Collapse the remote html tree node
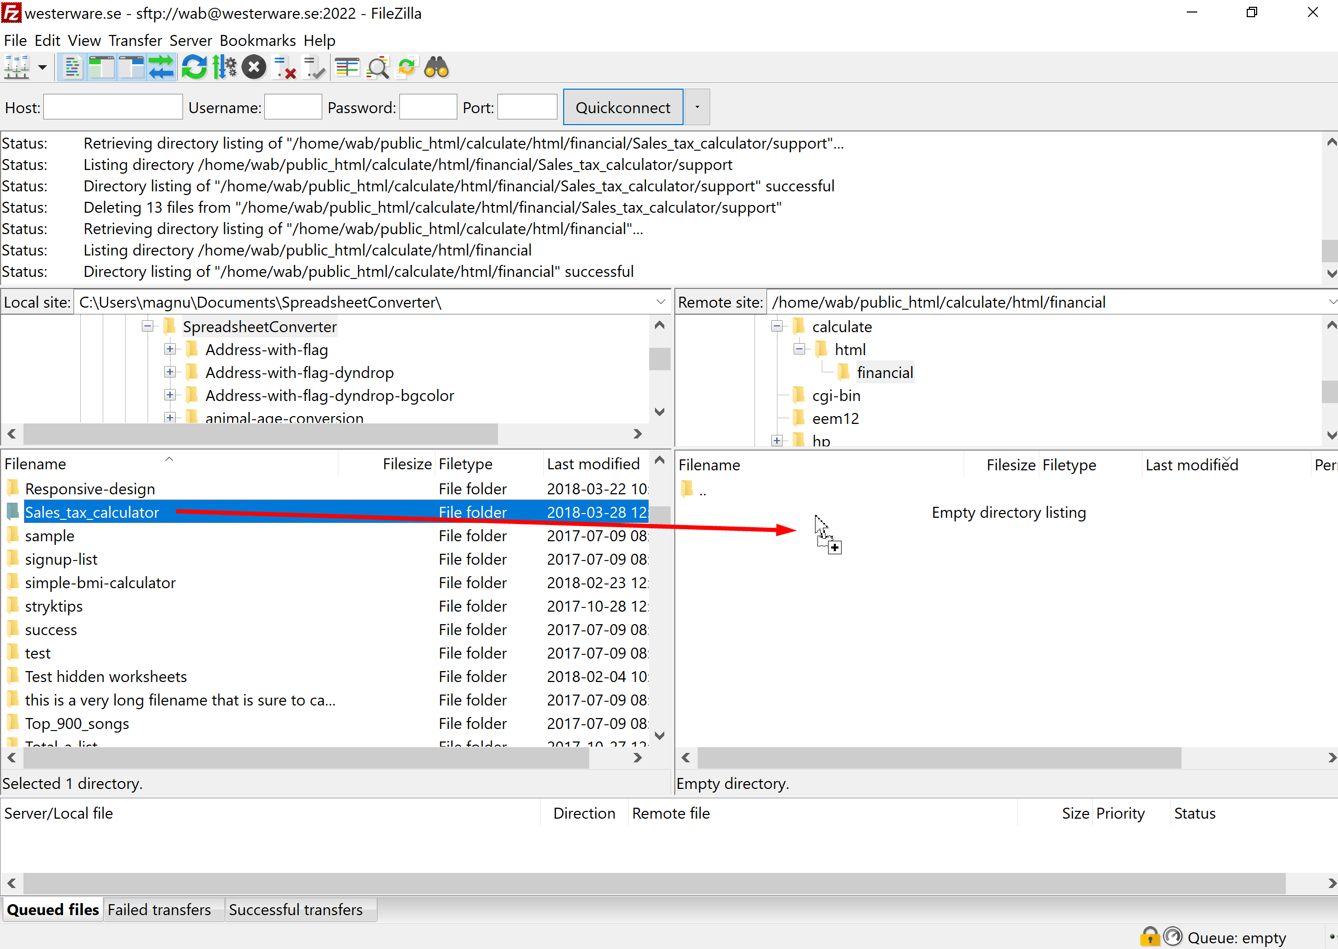Screen dimensions: 1338x949 coord(799,349)
